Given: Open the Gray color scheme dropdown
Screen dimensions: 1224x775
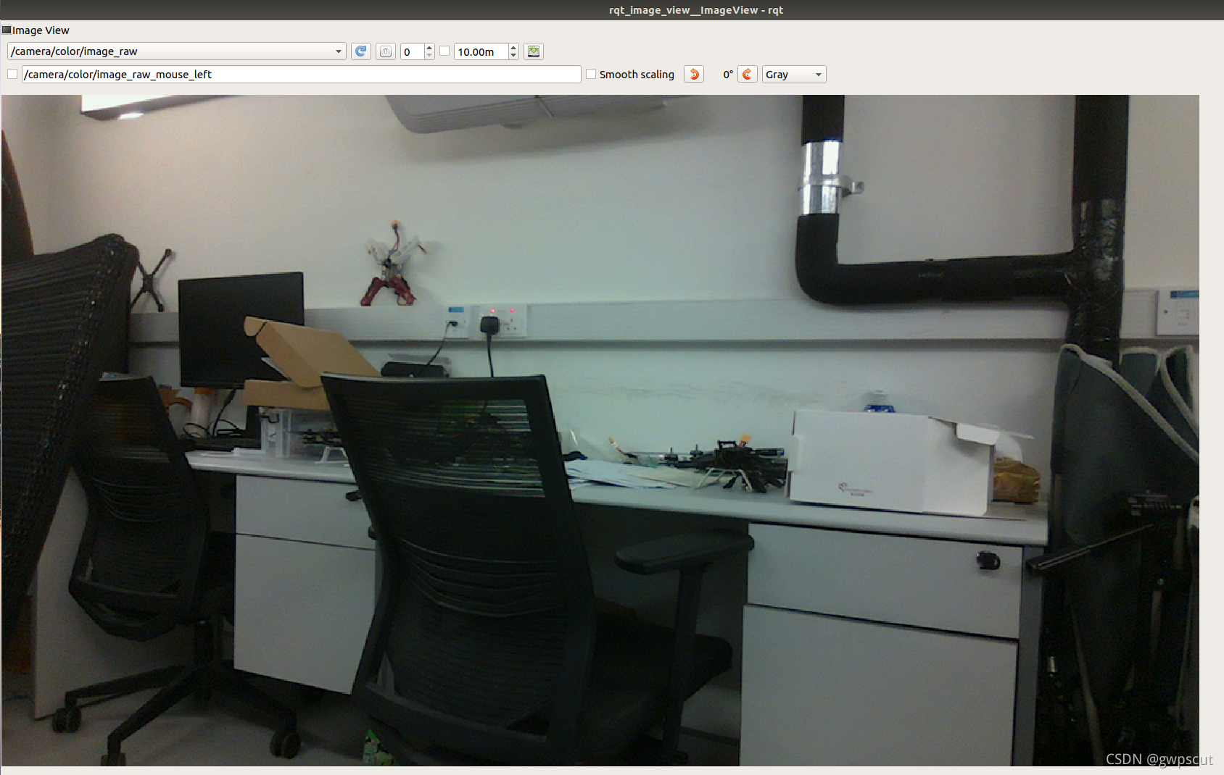Looking at the screenshot, I should (x=794, y=74).
